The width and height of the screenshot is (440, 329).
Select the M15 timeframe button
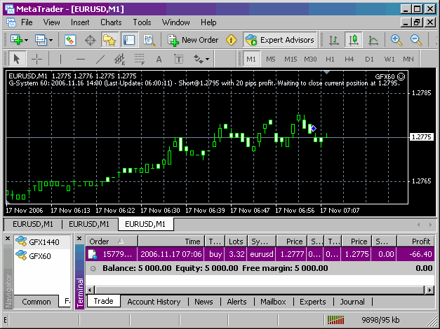click(x=291, y=59)
